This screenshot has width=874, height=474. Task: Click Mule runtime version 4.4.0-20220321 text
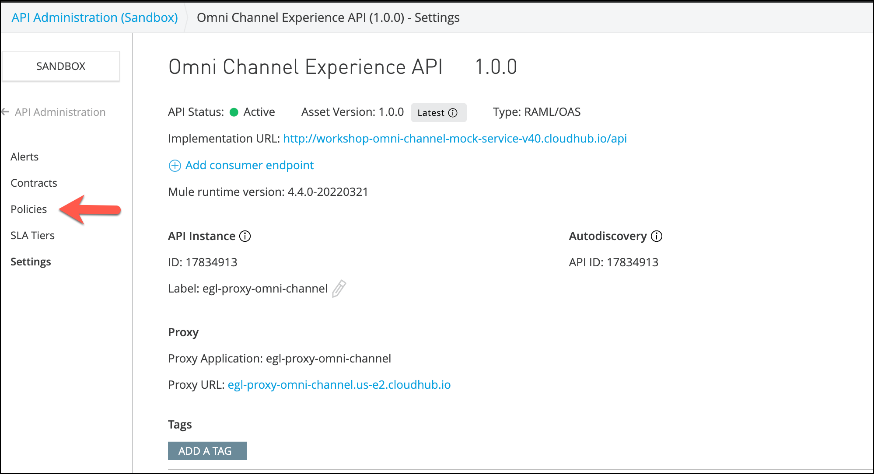268,192
